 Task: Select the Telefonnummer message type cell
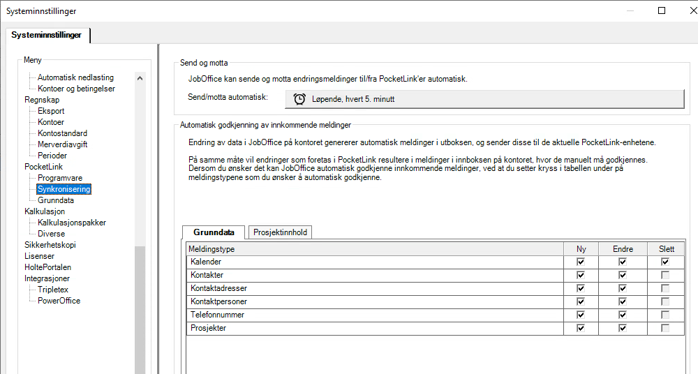[376, 315]
